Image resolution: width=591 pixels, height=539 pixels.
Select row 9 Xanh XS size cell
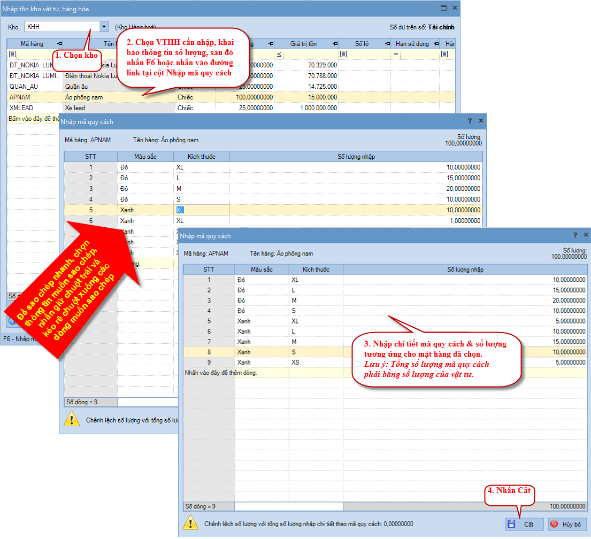tap(316, 362)
